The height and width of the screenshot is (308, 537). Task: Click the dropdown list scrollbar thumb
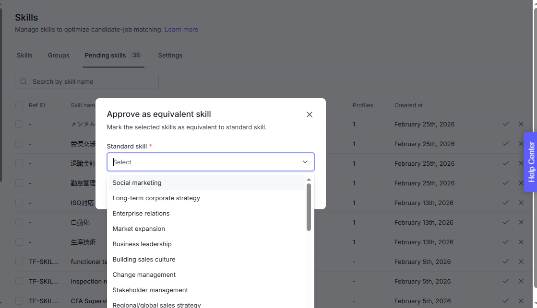pos(309,207)
